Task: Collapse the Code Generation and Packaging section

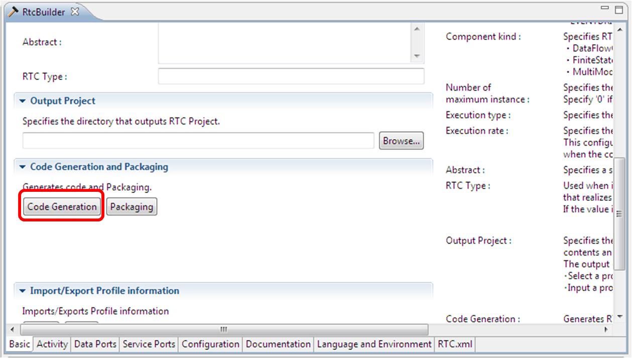Action: (x=22, y=167)
